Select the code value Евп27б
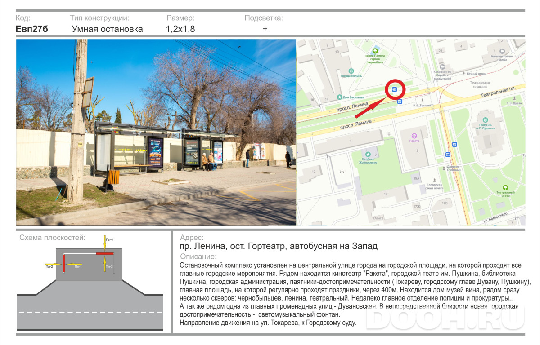The width and height of the screenshot is (540, 345). click(x=31, y=29)
